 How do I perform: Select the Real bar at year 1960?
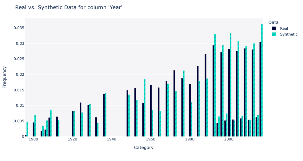coord(151,111)
